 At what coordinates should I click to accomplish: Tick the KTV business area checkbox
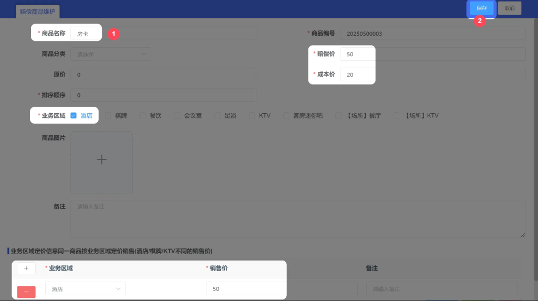click(x=252, y=115)
